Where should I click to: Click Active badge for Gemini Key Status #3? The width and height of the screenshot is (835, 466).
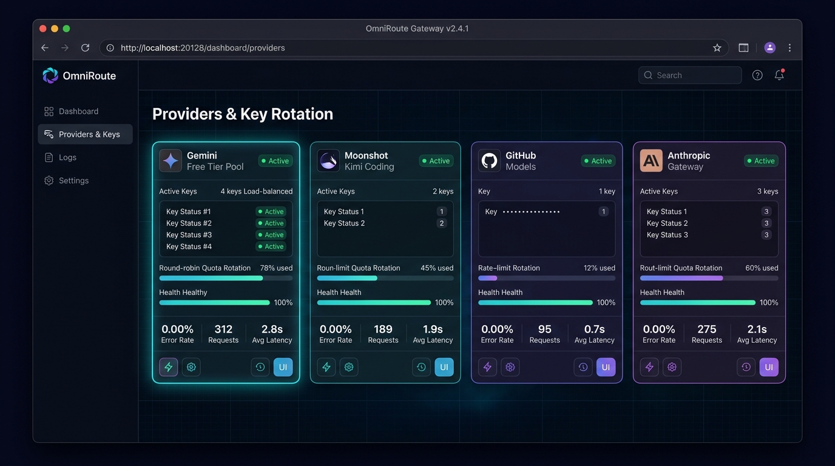click(x=271, y=235)
